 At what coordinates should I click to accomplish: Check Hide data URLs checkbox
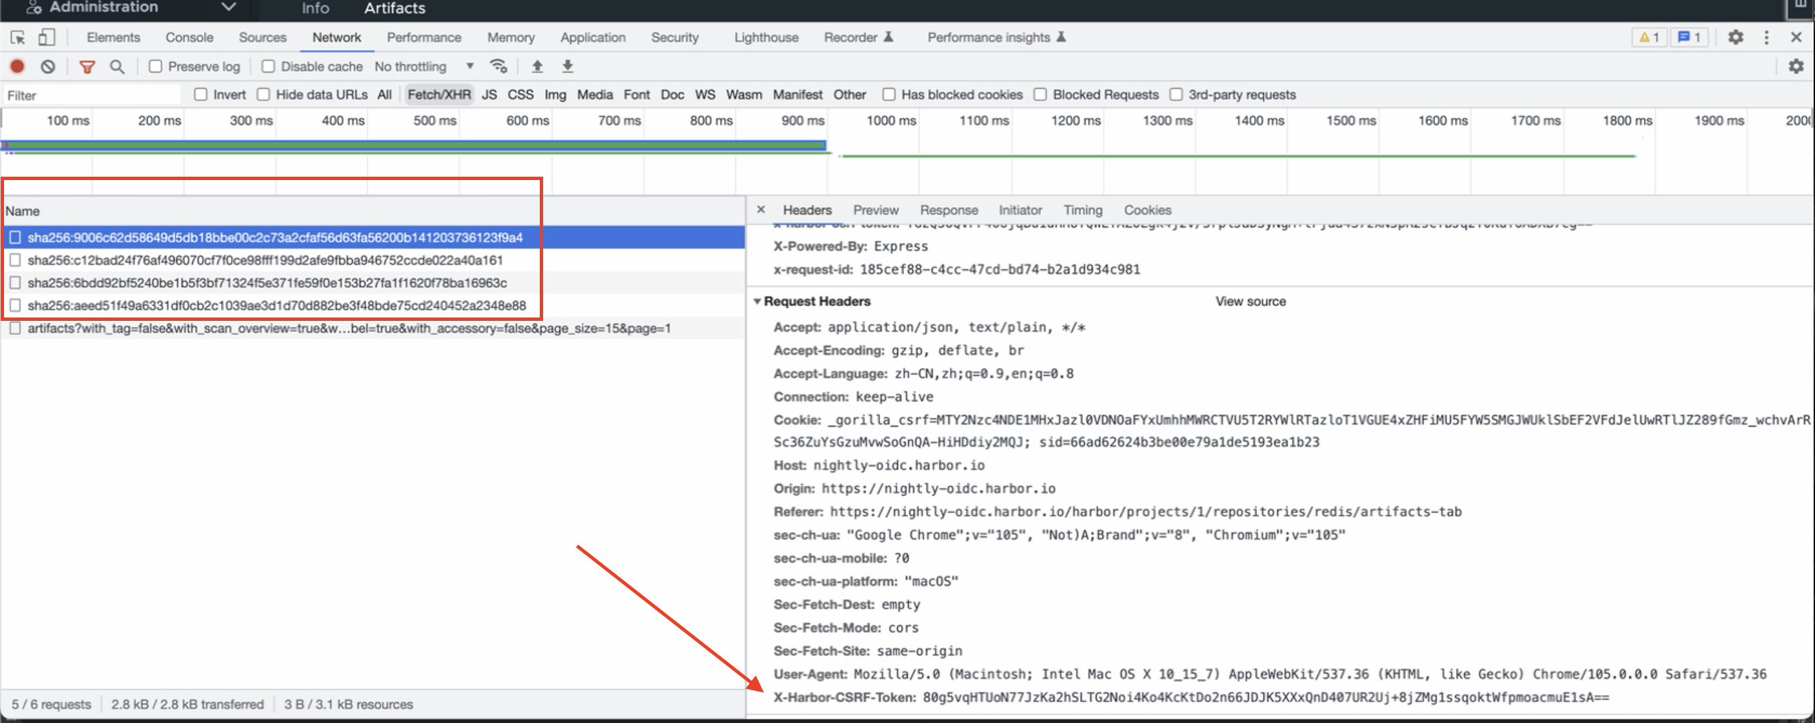[263, 94]
